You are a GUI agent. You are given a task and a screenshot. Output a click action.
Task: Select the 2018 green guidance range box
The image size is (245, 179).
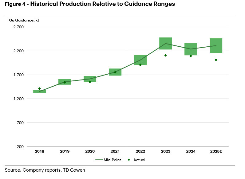coord(39,91)
